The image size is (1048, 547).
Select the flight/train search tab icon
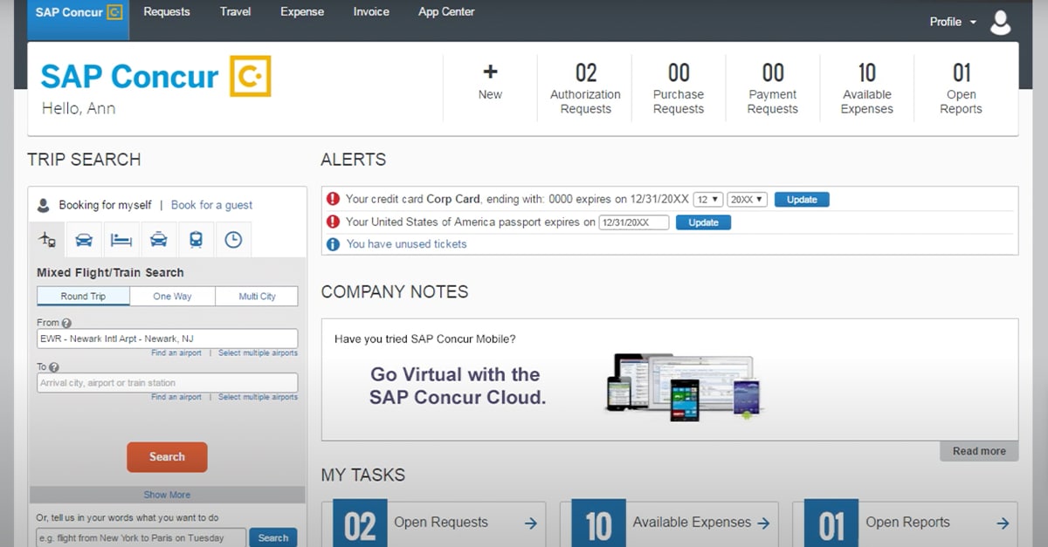[x=47, y=240]
